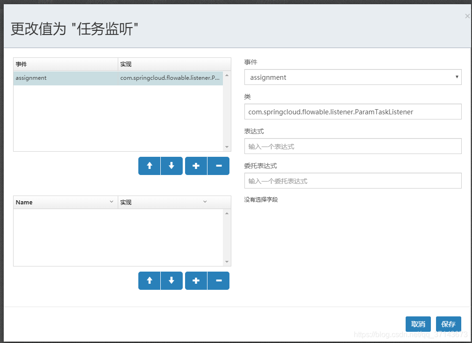Click fields table scrollbar down arrow
The width and height of the screenshot is (472, 343).
coord(227,262)
